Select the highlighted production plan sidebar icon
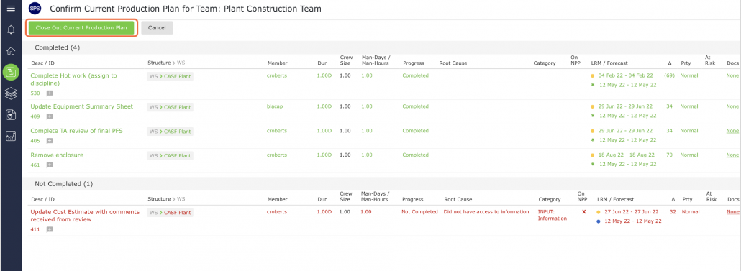Viewport: 741px width, 271px height. click(10, 72)
